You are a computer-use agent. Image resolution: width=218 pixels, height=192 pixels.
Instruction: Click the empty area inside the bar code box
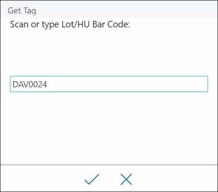click(x=127, y=84)
